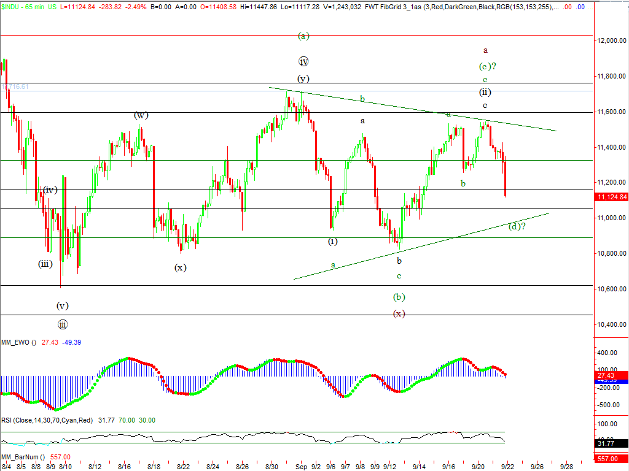
Task: Click the Sep month marker on time axis
Action: (301, 467)
